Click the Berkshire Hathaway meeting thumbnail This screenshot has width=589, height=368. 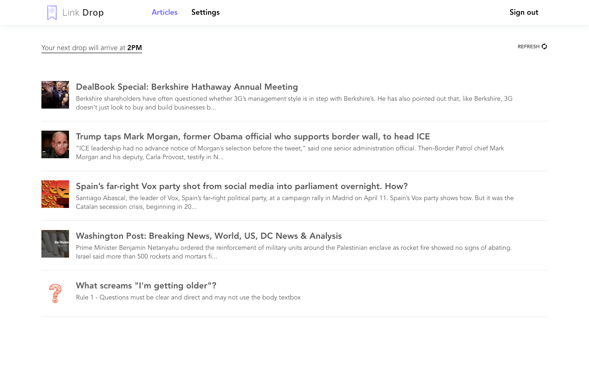[x=55, y=95]
